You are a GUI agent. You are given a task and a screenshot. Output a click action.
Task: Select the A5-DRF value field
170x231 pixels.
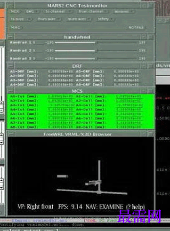click(126, 72)
